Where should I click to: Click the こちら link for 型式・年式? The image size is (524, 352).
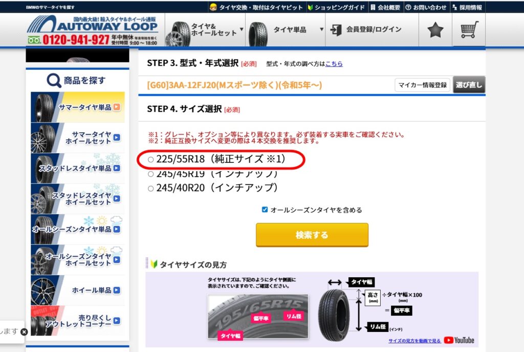334,64
